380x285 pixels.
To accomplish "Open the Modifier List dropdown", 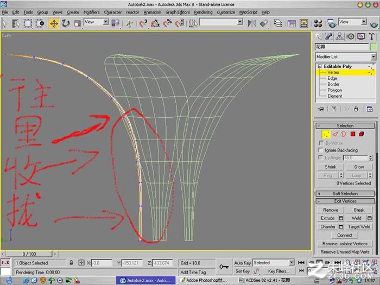I will [x=346, y=56].
